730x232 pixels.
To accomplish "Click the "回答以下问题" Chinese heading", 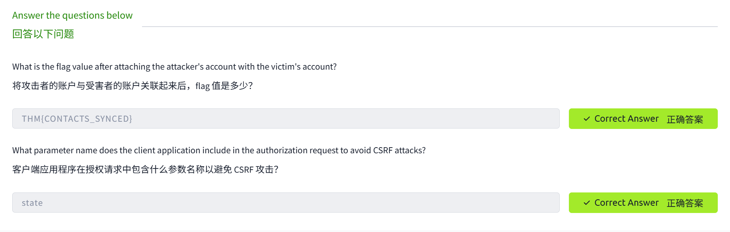I will click(43, 34).
